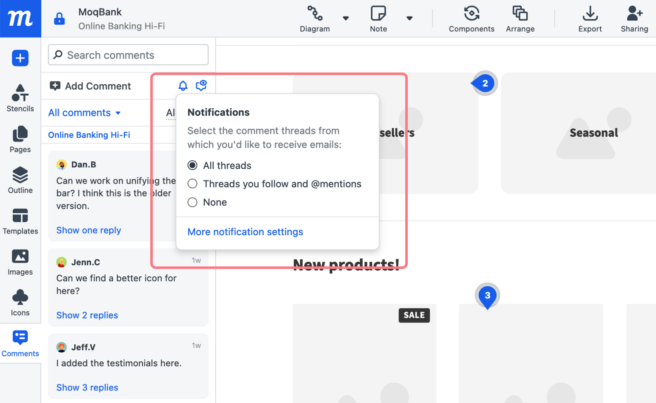
Task: Open the All comments filter dropdown
Action: point(84,113)
